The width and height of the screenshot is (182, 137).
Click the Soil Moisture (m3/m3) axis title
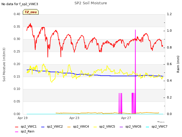click(x=4, y=65)
